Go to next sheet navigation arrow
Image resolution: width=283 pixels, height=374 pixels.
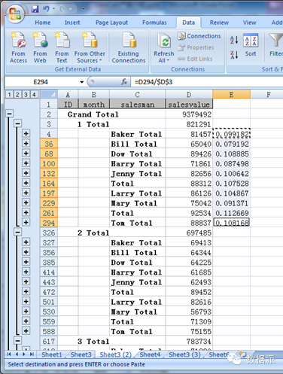pos(24,354)
